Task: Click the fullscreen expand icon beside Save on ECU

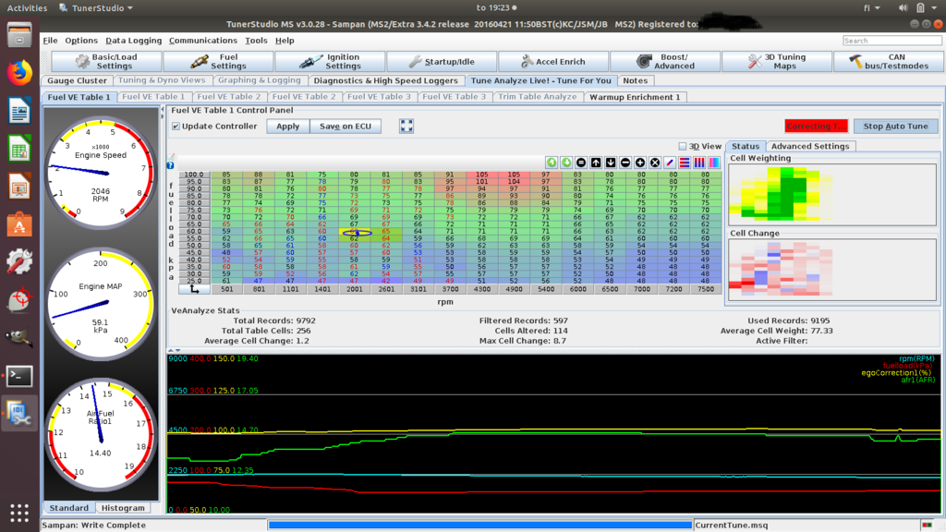Action: [x=406, y=126]
